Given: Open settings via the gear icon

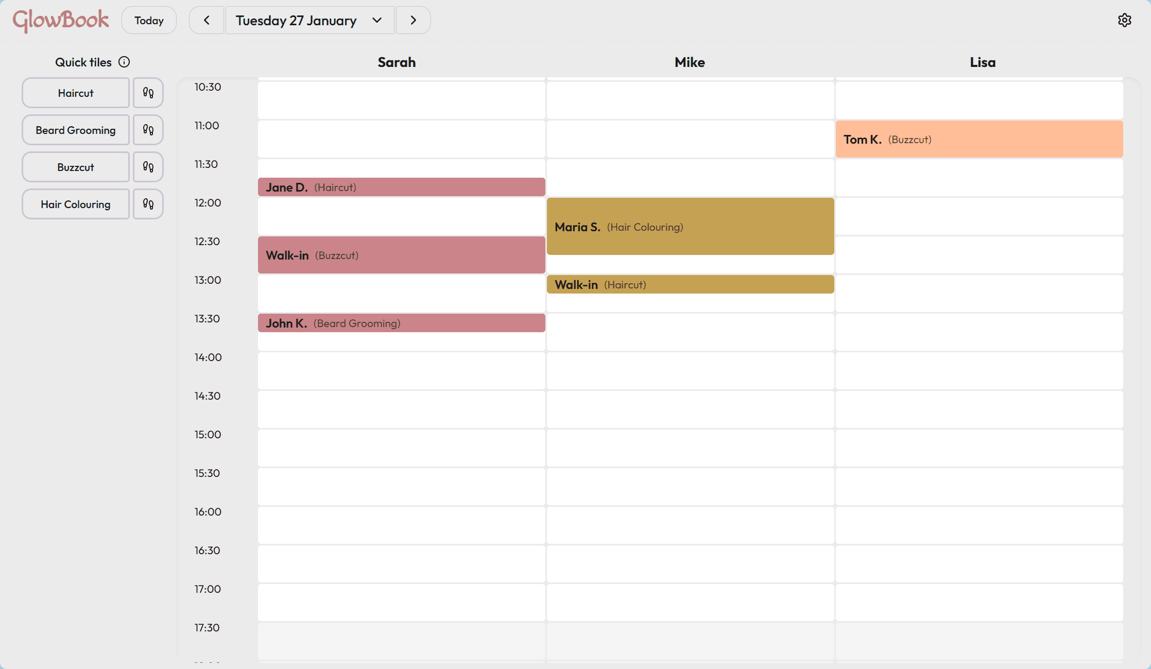Looking at the screenshot, I should [1124, 20].
